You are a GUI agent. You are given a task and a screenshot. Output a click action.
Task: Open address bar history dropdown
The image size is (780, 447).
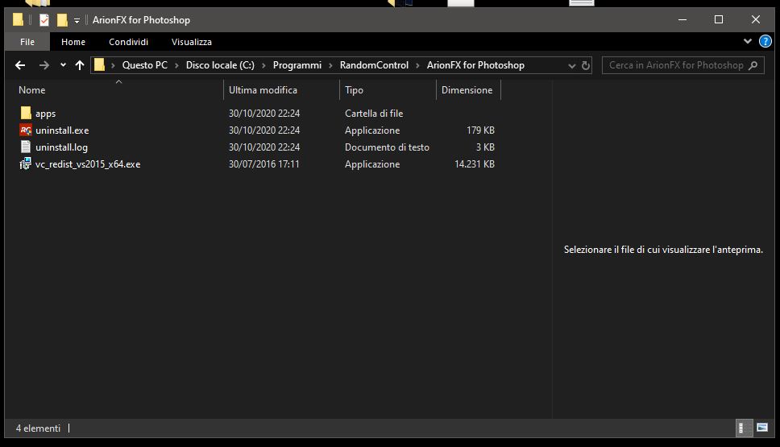(571, 65)
